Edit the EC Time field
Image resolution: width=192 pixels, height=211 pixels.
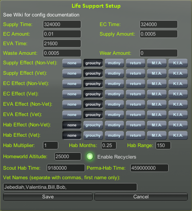pyautogui.click(x=159, y=25)
